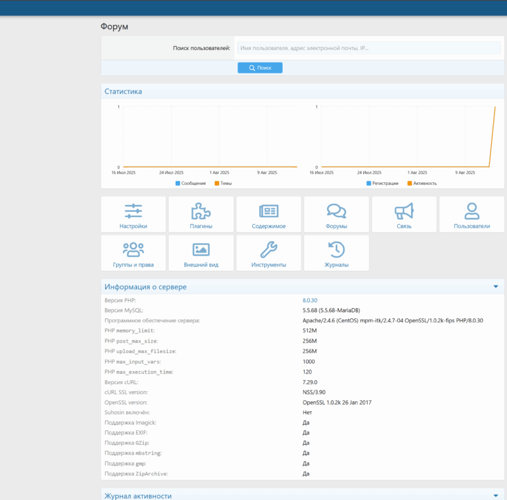
Task: Open the Связь megaphone icon
Action: coord(404,211)
